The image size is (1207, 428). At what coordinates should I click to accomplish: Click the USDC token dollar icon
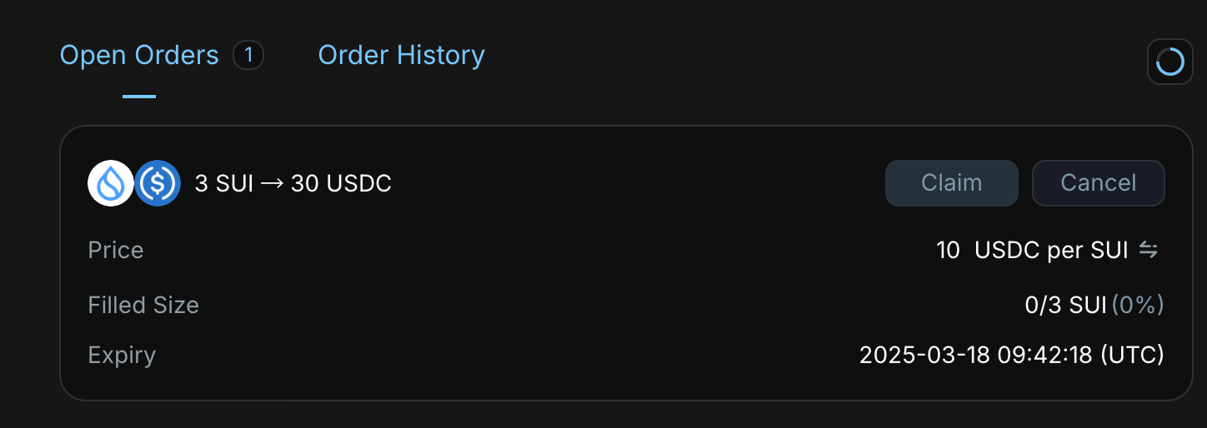click(x=158, y=183)
